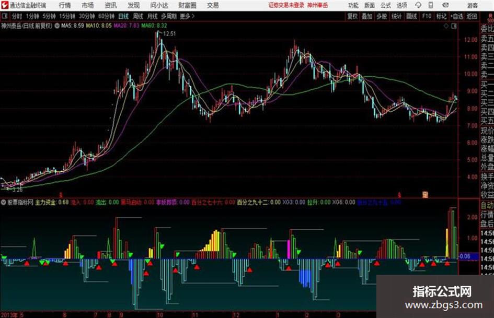Screen dimensions: 494x318
Task: Click the 12.51 peak price label
Action: pyautogui.click(x=169, y=34)
